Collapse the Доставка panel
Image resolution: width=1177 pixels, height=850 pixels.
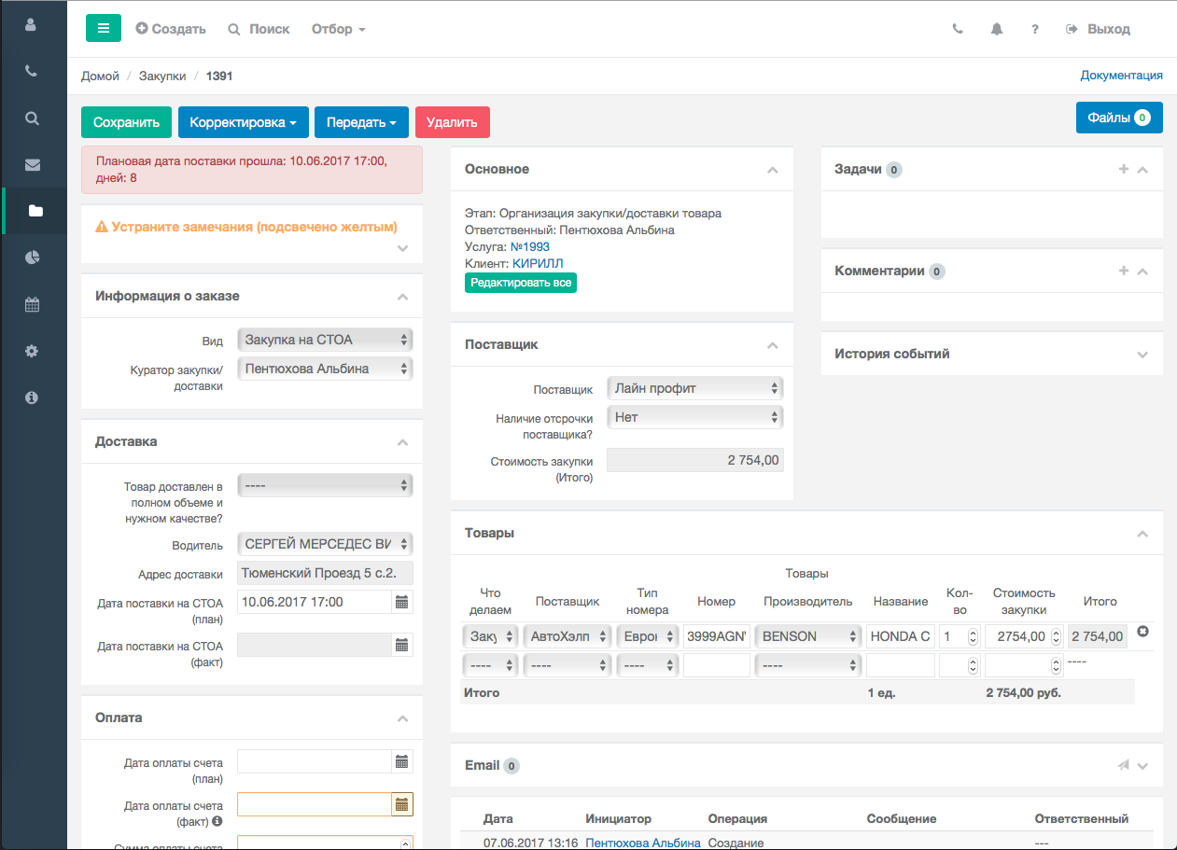(402, 442)
